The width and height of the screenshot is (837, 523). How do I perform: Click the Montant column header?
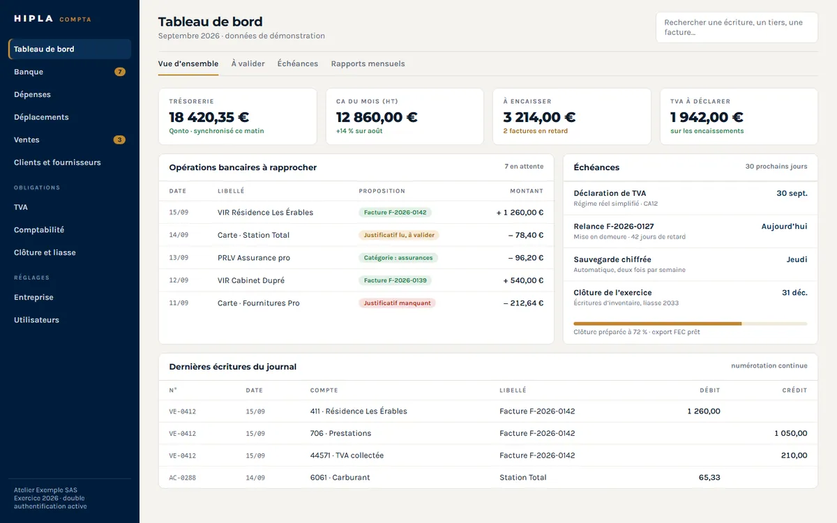527,191
